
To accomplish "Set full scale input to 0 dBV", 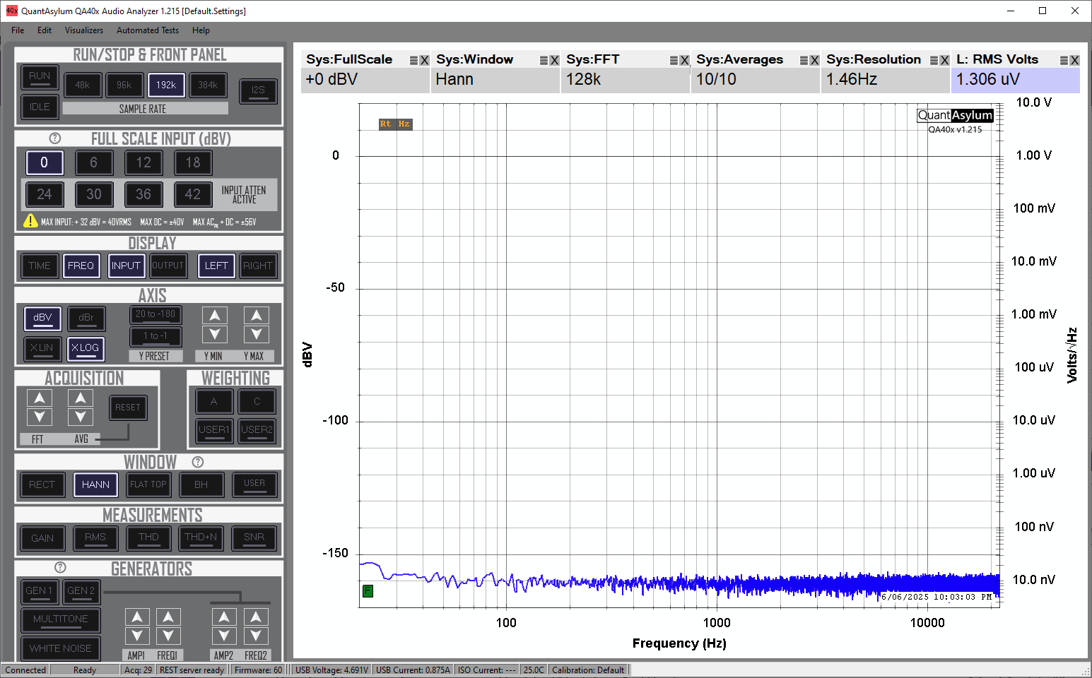I will 45,163.
